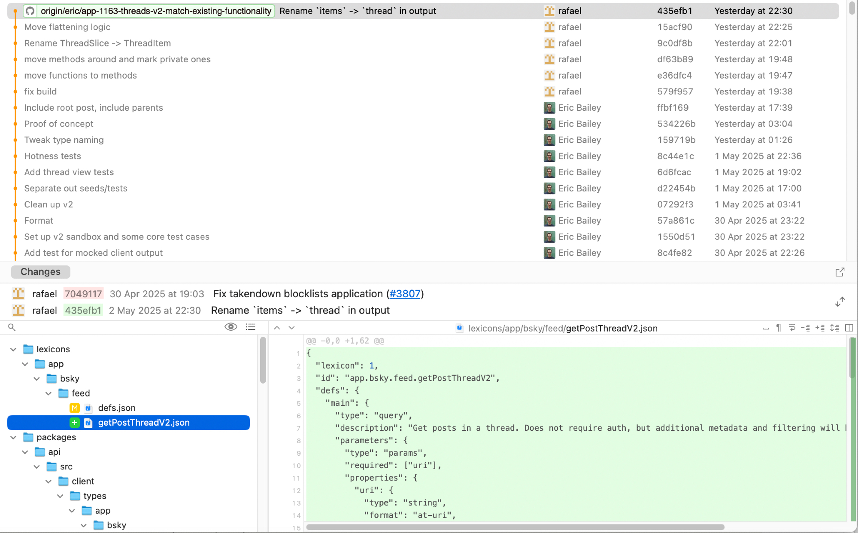Swap the compared commits arrows icon
The height and width of the screenshot is (533, 858).
coord(840,302)
